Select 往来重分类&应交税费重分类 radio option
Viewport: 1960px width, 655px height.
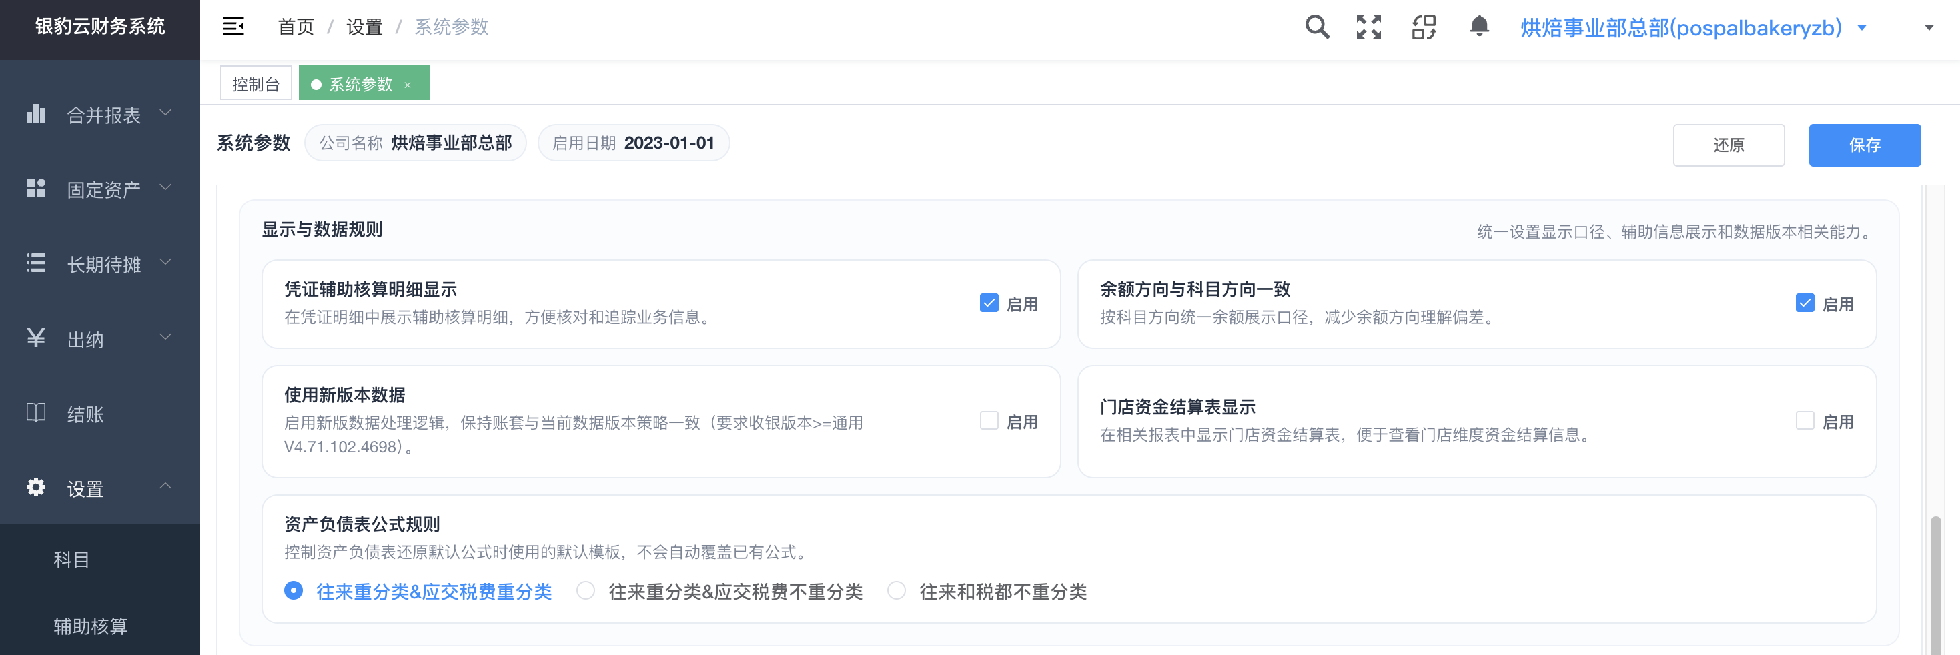point(293,590)
